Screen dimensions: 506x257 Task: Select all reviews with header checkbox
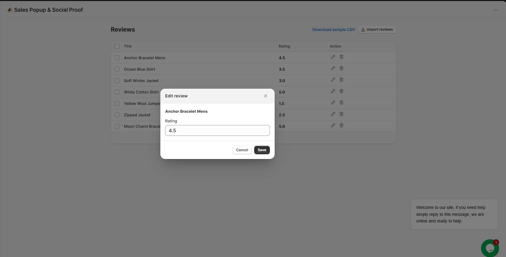(x=117, y=46)
